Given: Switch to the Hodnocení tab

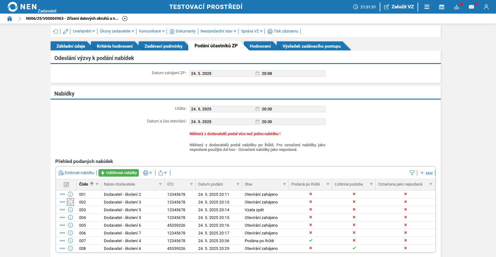Looking at the screenshot, I should click(x=260, y=46).
